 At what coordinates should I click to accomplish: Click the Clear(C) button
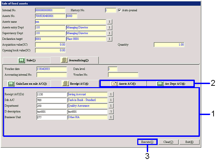click(168, 142)
